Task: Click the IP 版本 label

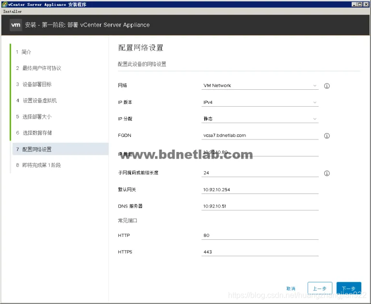Action: pos(125,102)
